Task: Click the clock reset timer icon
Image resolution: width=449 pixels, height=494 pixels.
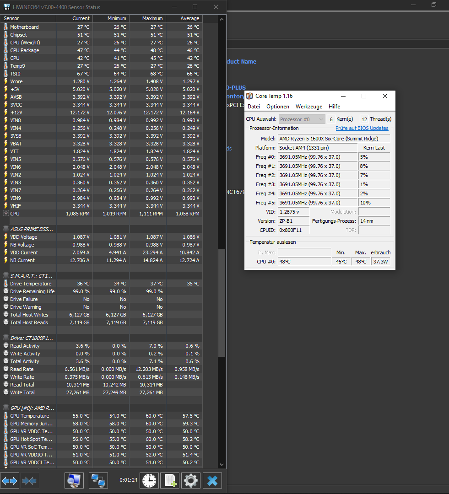Action: click(149, 481)
